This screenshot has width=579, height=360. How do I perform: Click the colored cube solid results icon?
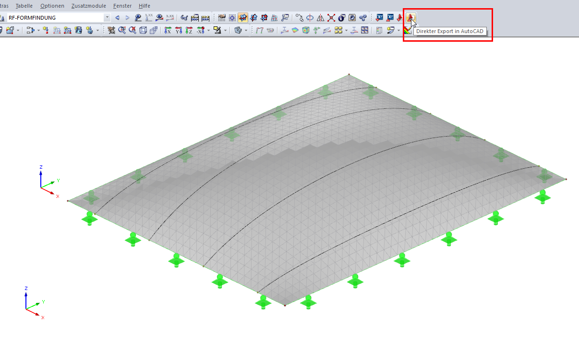(306, 30)
